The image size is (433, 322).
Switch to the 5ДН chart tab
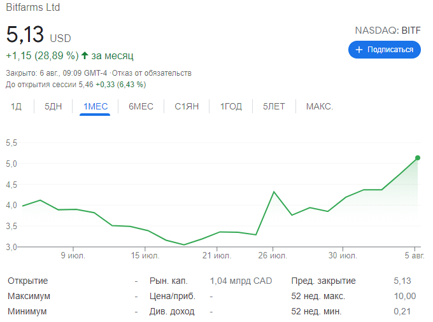53,106
